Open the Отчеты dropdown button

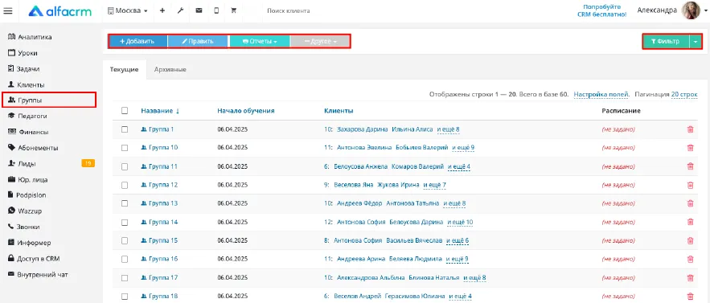click(x=260, y=41)
